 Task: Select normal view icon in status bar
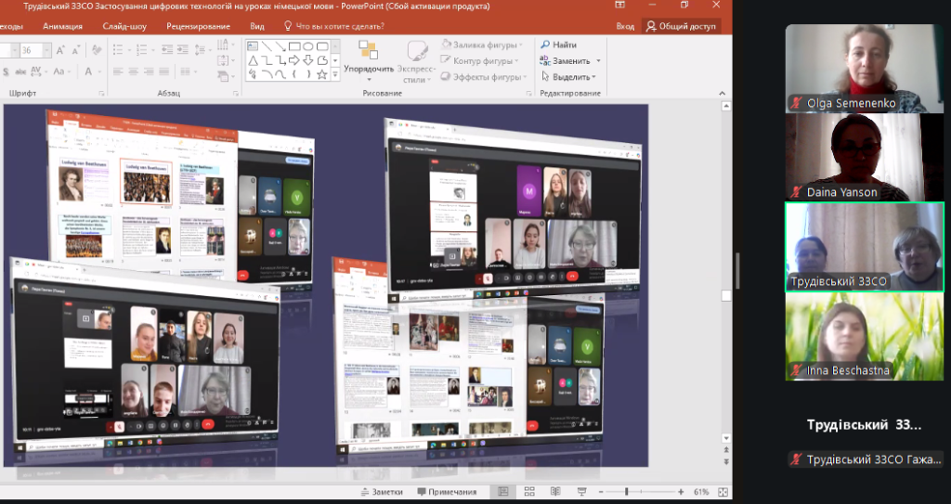click(x=502, y=492)
